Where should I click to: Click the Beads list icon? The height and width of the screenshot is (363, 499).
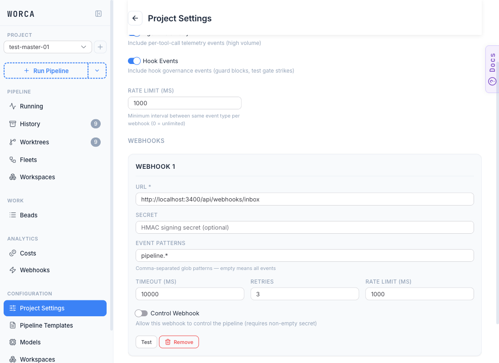[x=13, y=215]
